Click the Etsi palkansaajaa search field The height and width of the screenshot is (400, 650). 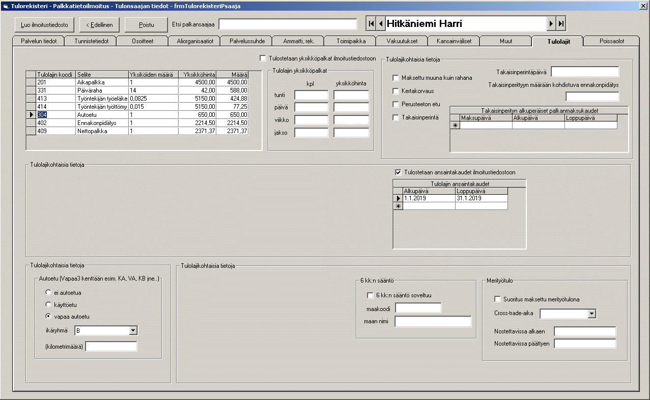point(288,24)
